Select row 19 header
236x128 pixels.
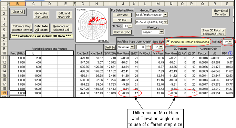tap(4, 93)
